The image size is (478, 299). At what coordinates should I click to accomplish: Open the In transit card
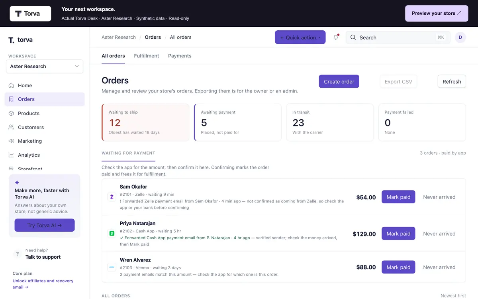(x=330, y=122)
